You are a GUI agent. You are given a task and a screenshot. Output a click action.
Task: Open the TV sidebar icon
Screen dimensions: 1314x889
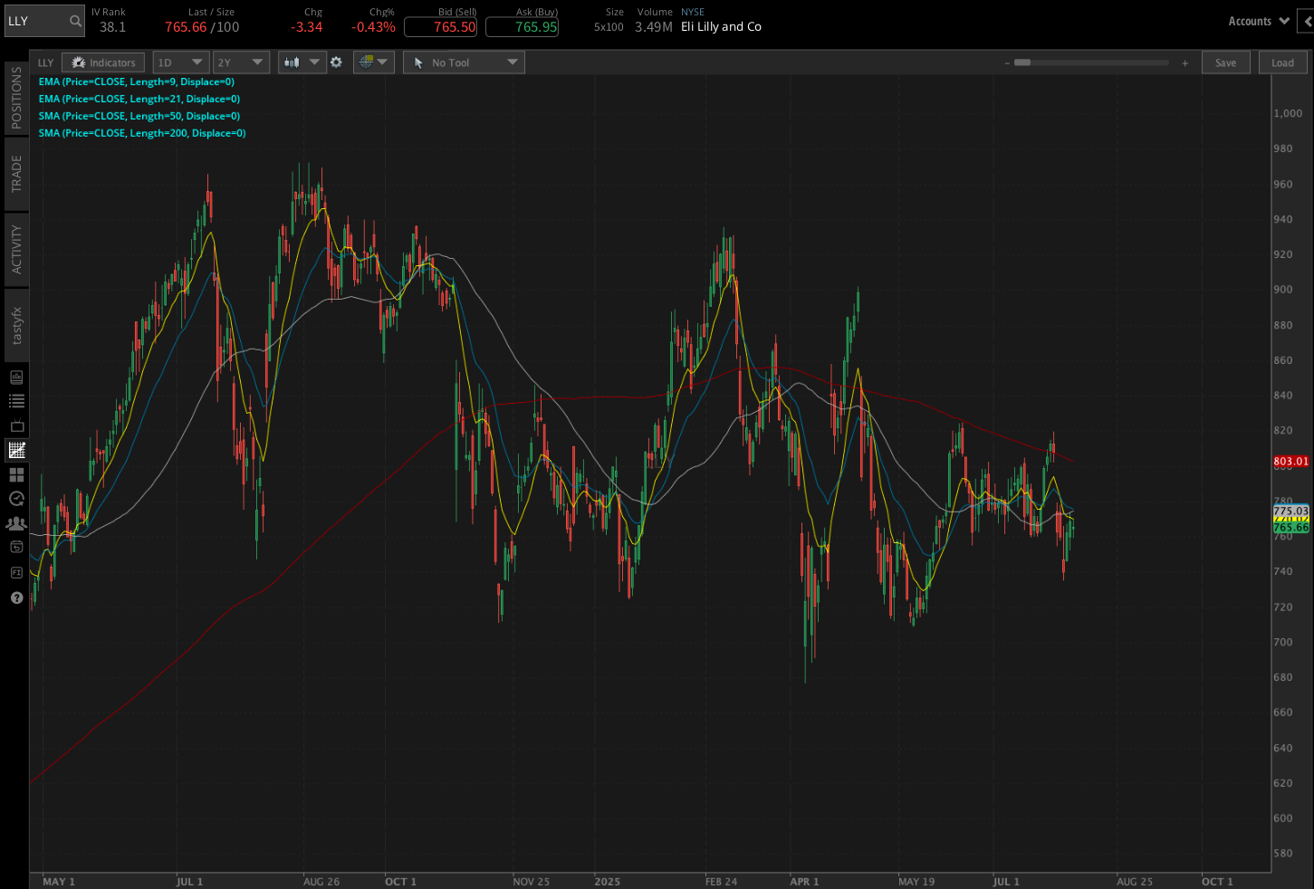click(x=16, y=425)
